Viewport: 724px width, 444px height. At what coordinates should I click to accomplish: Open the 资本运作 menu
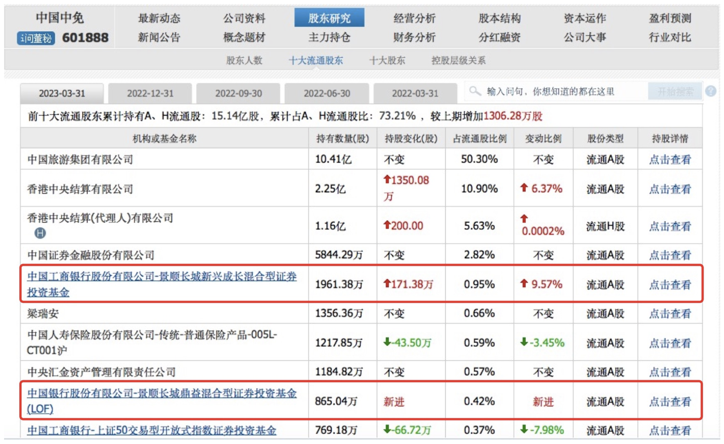(585, 18)
